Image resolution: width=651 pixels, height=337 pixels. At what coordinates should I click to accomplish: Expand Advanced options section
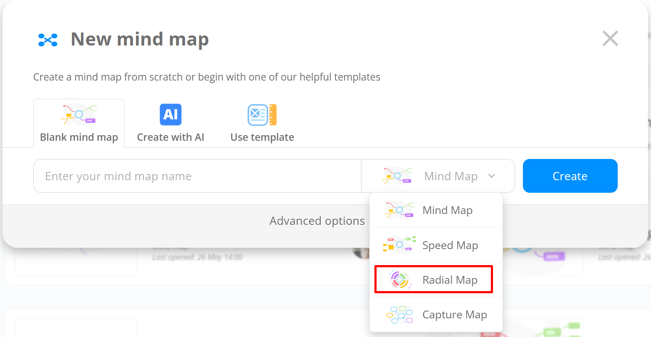[x=317, y=221]
